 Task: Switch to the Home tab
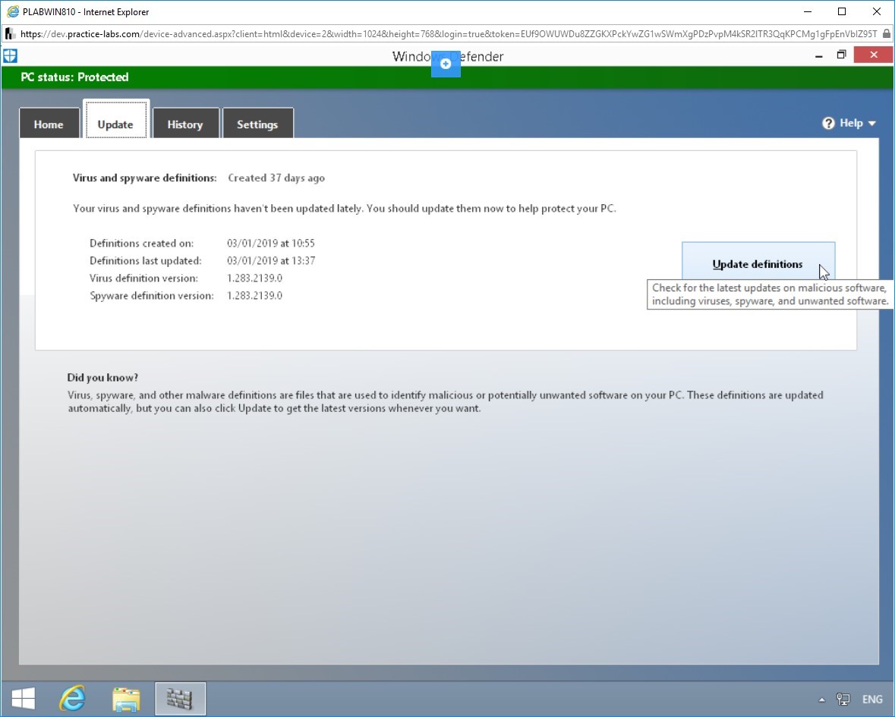[x=49, y=124]
